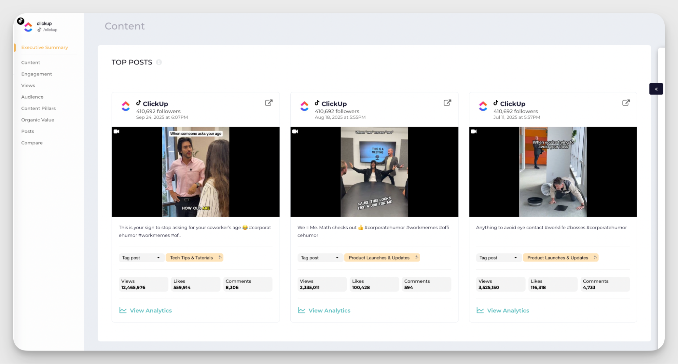Open the 'How old are' video thumbnail
This screenshot has height=364, width=678.
pyautogui.click(x=196, y=172)
